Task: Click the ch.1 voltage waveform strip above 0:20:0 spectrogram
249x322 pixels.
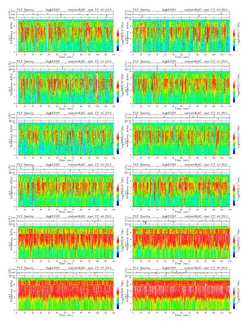Action: [65, 15]
